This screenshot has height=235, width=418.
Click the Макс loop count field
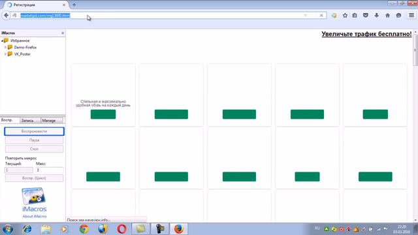tap(50, 170)
